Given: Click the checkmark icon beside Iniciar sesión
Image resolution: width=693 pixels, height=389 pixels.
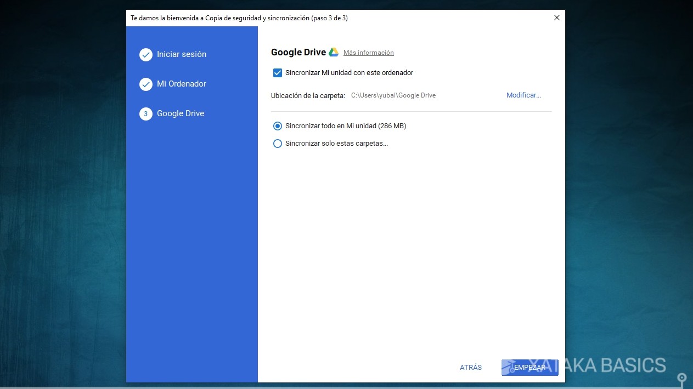Looking at the screenshot, I should pyautogui.click(x=146, y=54).
